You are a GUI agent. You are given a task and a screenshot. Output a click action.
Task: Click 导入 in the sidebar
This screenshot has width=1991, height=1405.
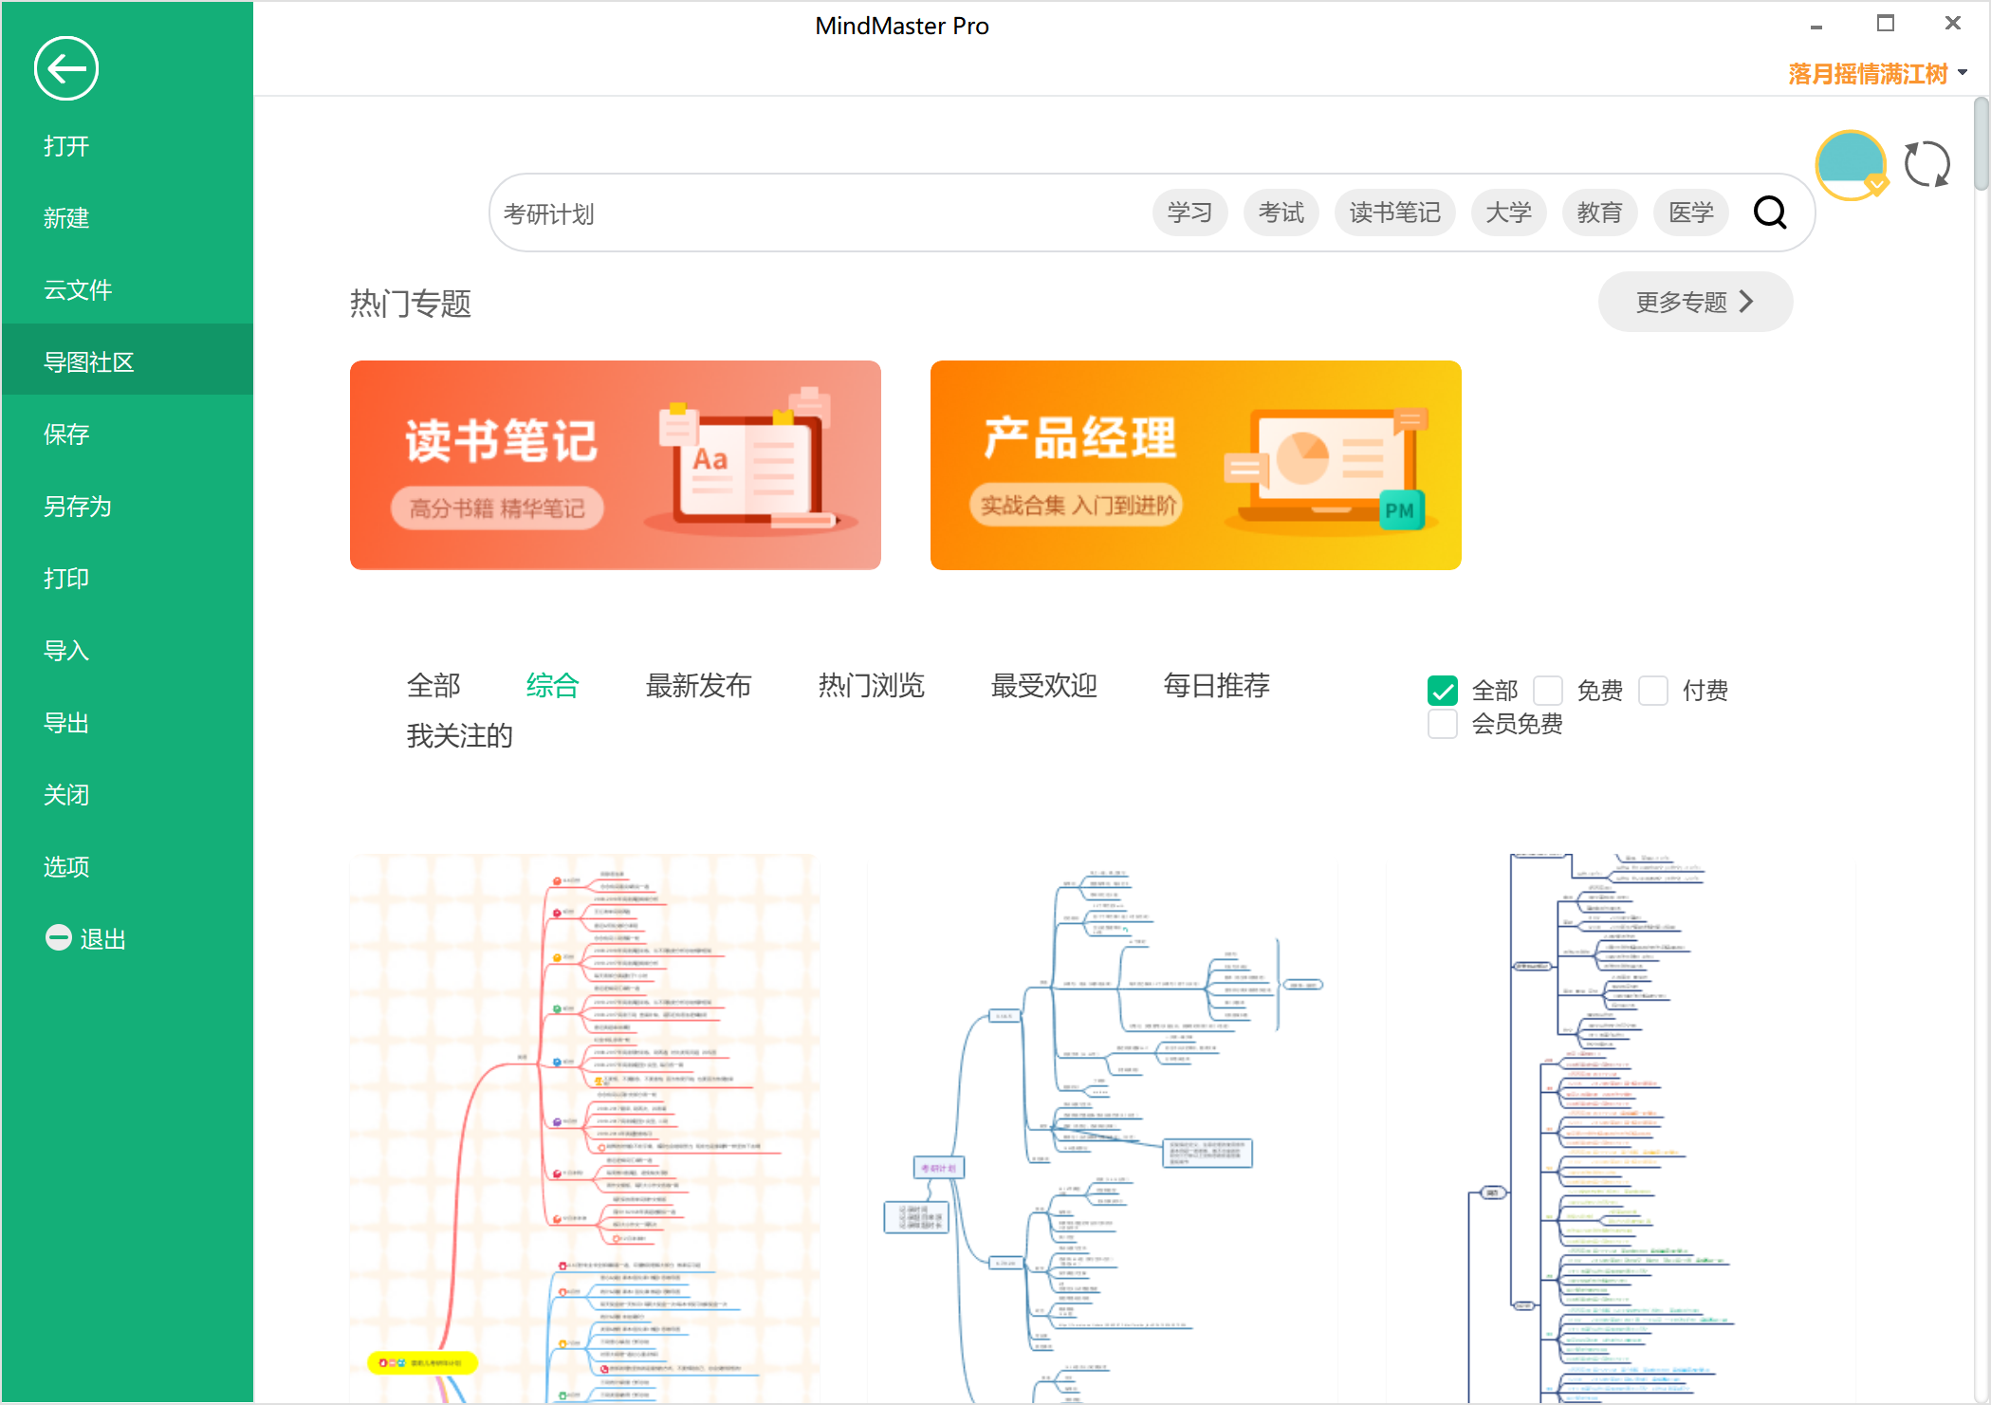point(127,651)
